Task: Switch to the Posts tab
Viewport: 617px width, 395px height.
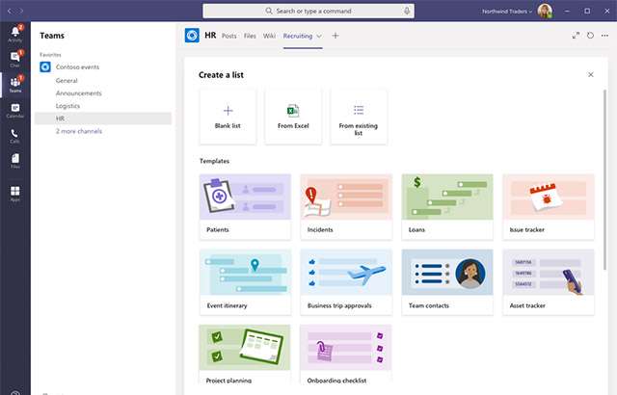Action: (229, 36)
